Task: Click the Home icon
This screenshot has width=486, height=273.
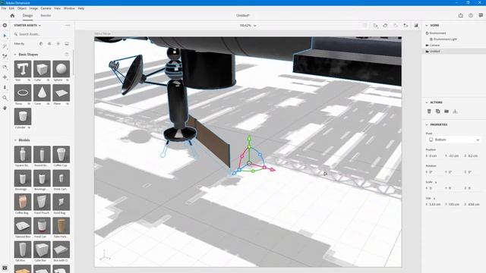Action: [12, 15]
